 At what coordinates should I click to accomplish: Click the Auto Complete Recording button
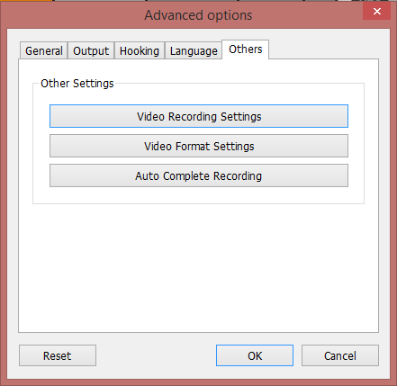pos(199,175)
